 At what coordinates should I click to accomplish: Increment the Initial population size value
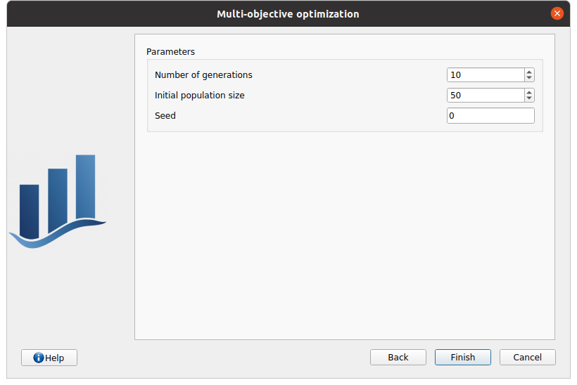pos(529,92)
